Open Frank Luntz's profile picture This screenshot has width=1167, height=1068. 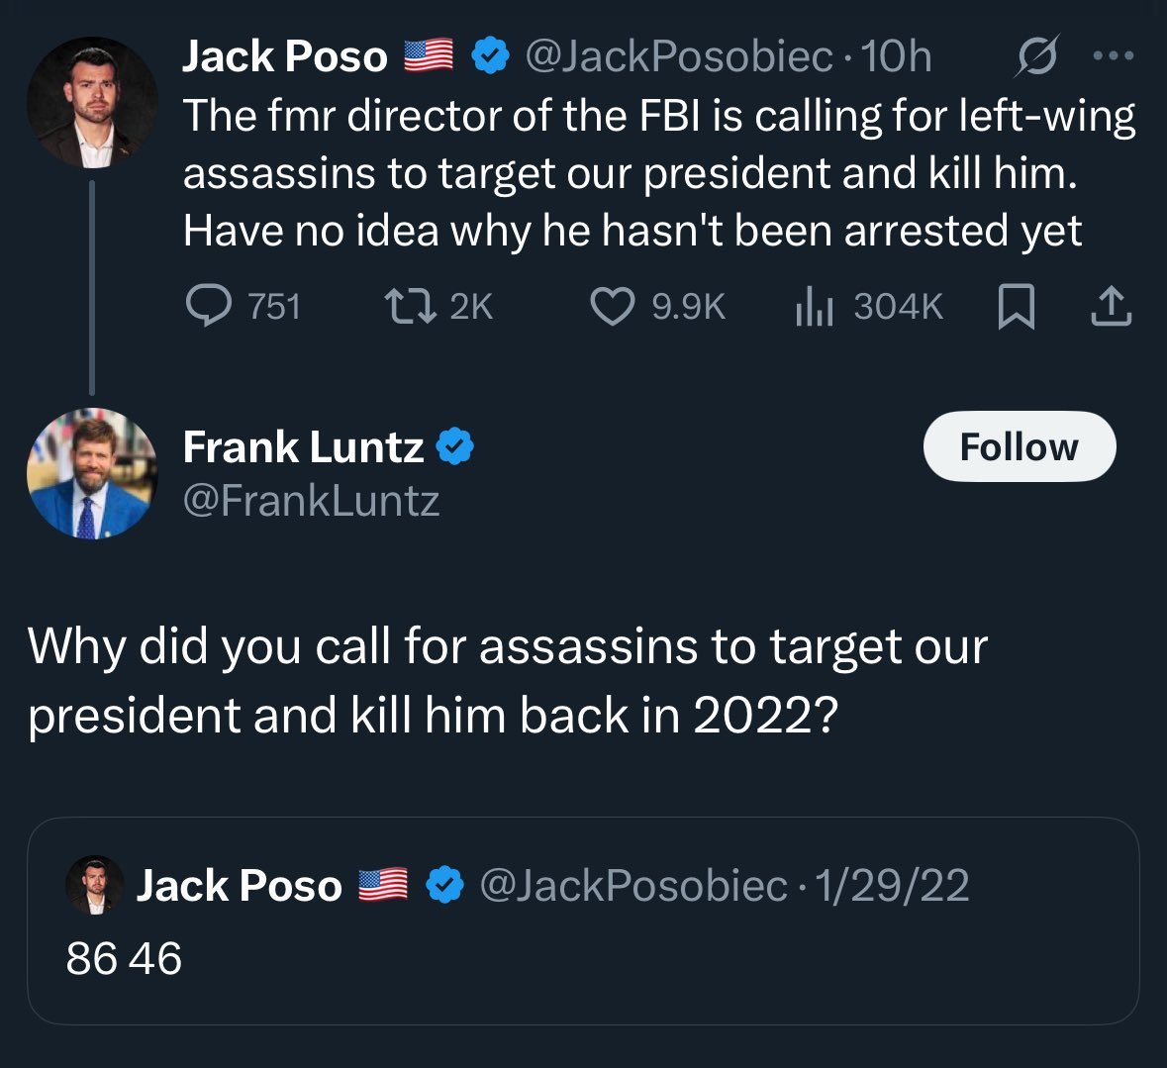[92, 472]
